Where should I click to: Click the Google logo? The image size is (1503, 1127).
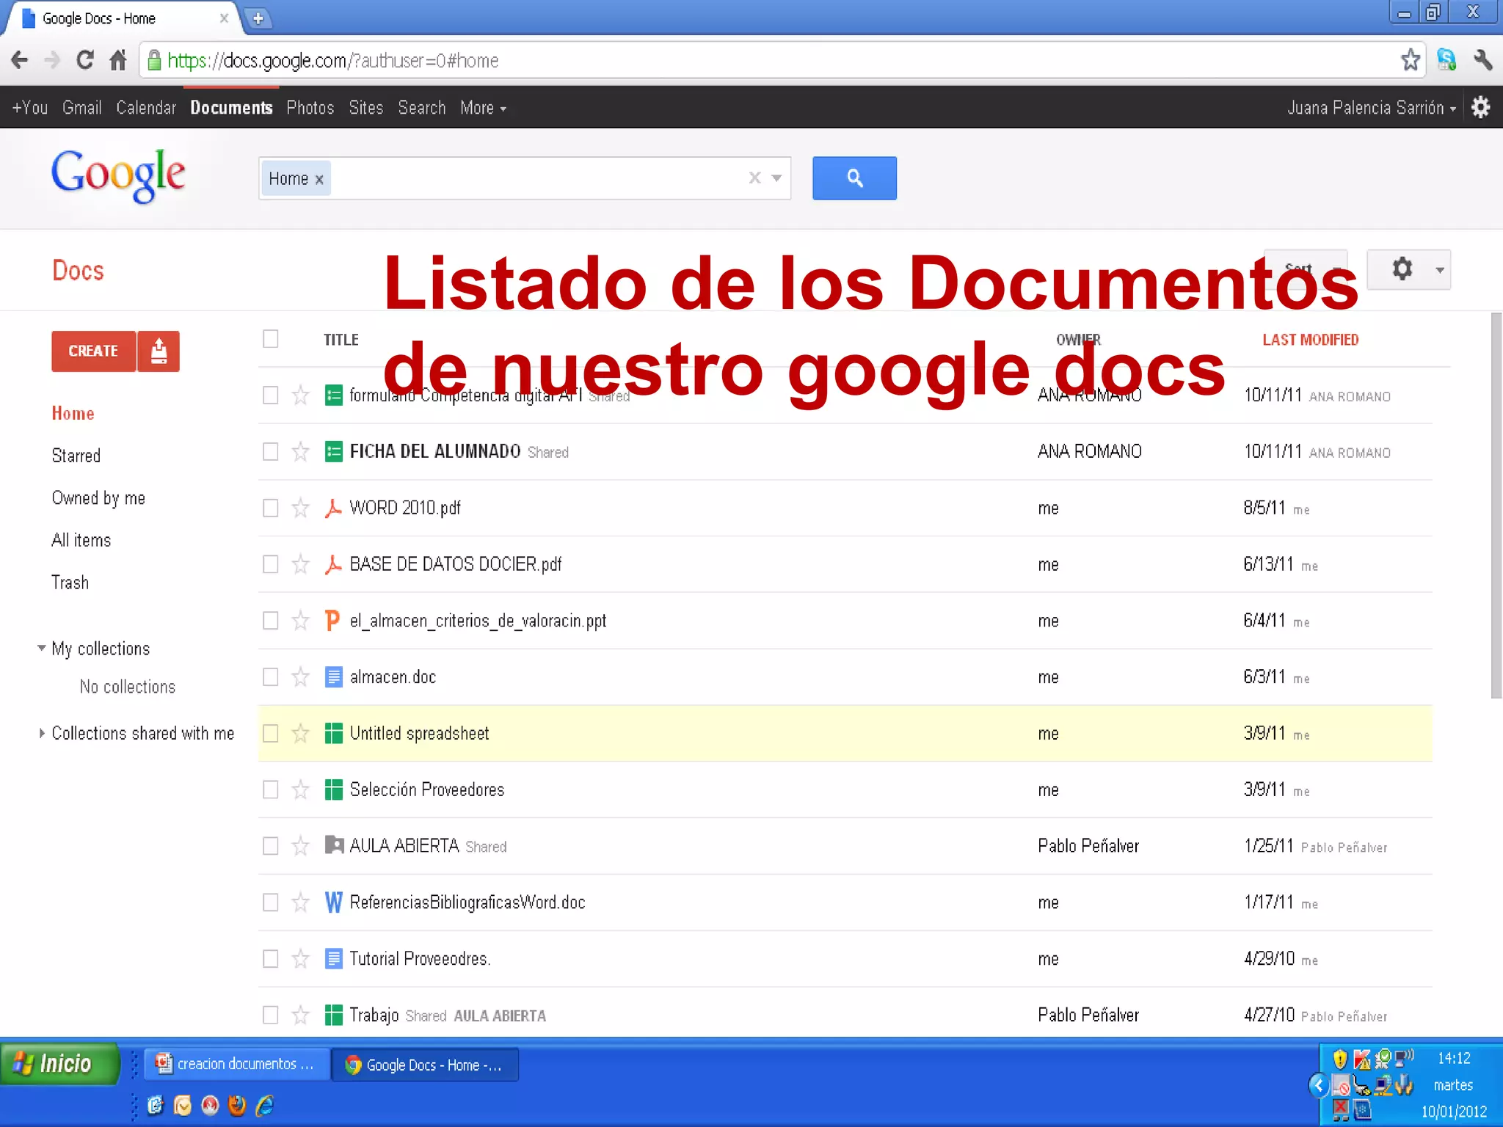pos(117,176)
